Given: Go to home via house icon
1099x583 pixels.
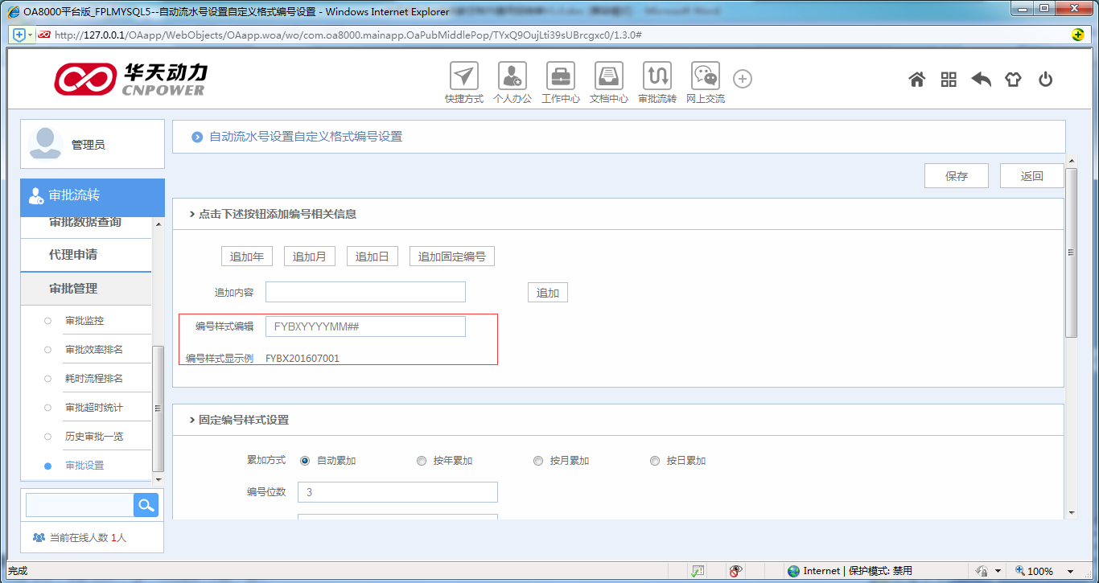Looking at the screenshot, I should click(x=916, y=79).
